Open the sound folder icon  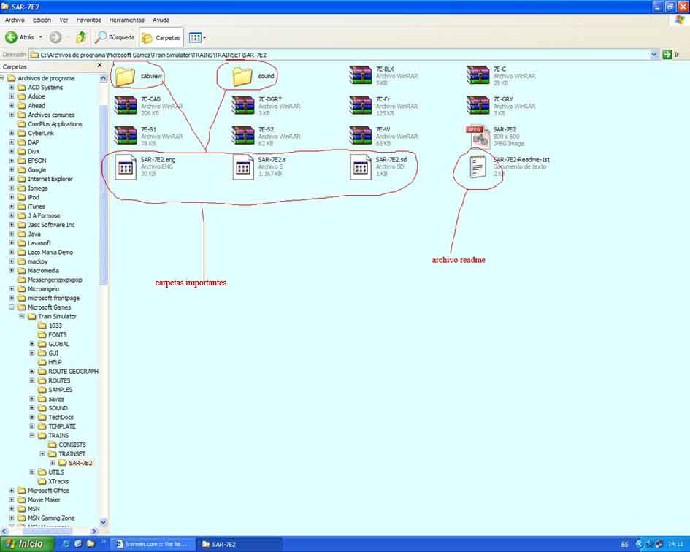tap(242, 76)
